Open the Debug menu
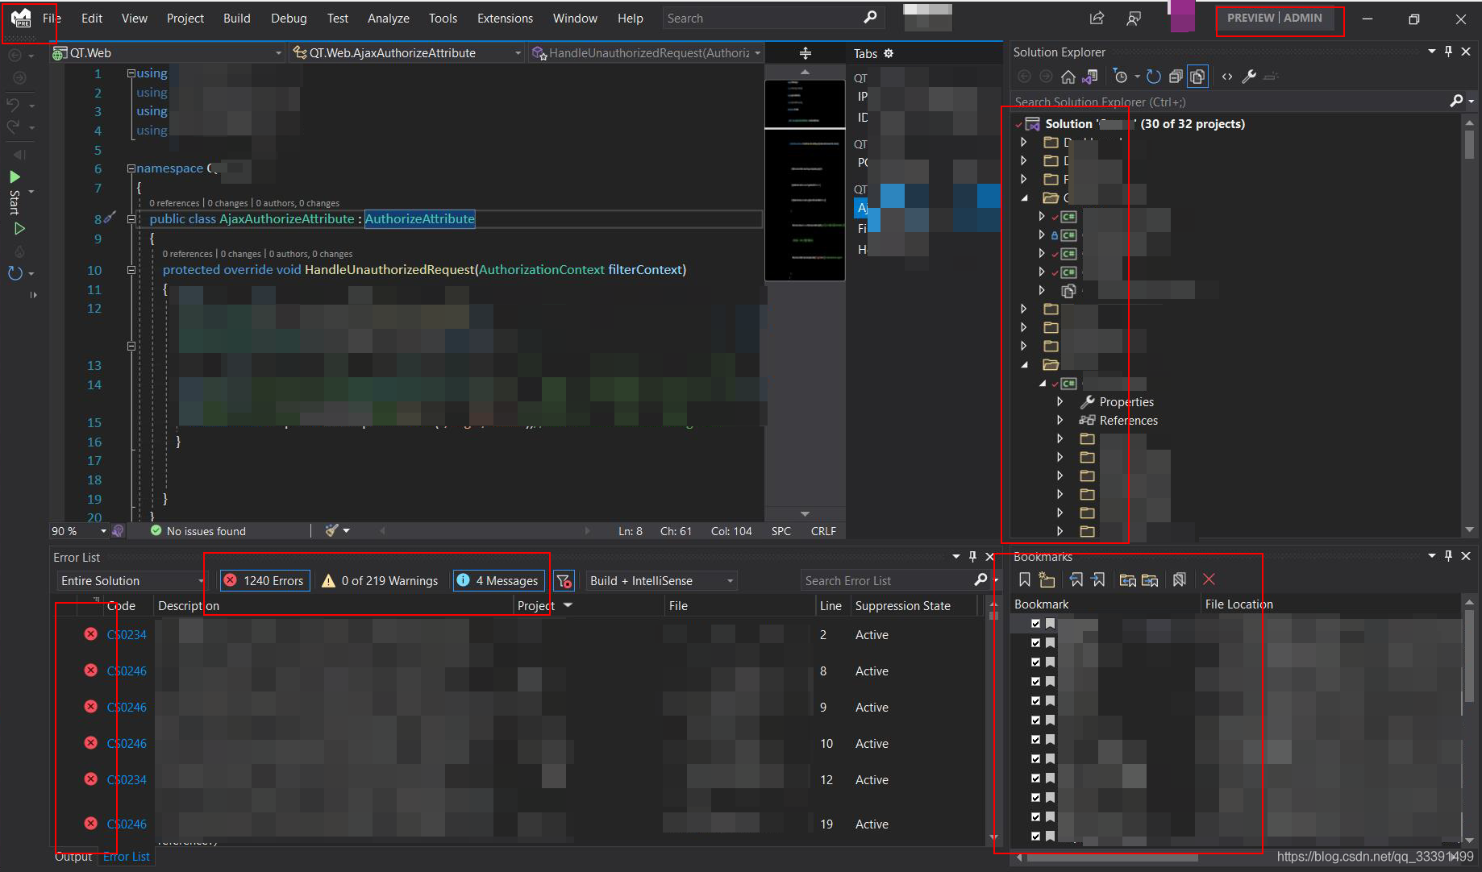The width and height of the screenshot is (1482, 872). [289, 18]
